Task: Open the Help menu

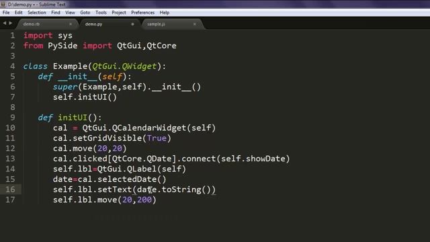Action: click(165, 13)
